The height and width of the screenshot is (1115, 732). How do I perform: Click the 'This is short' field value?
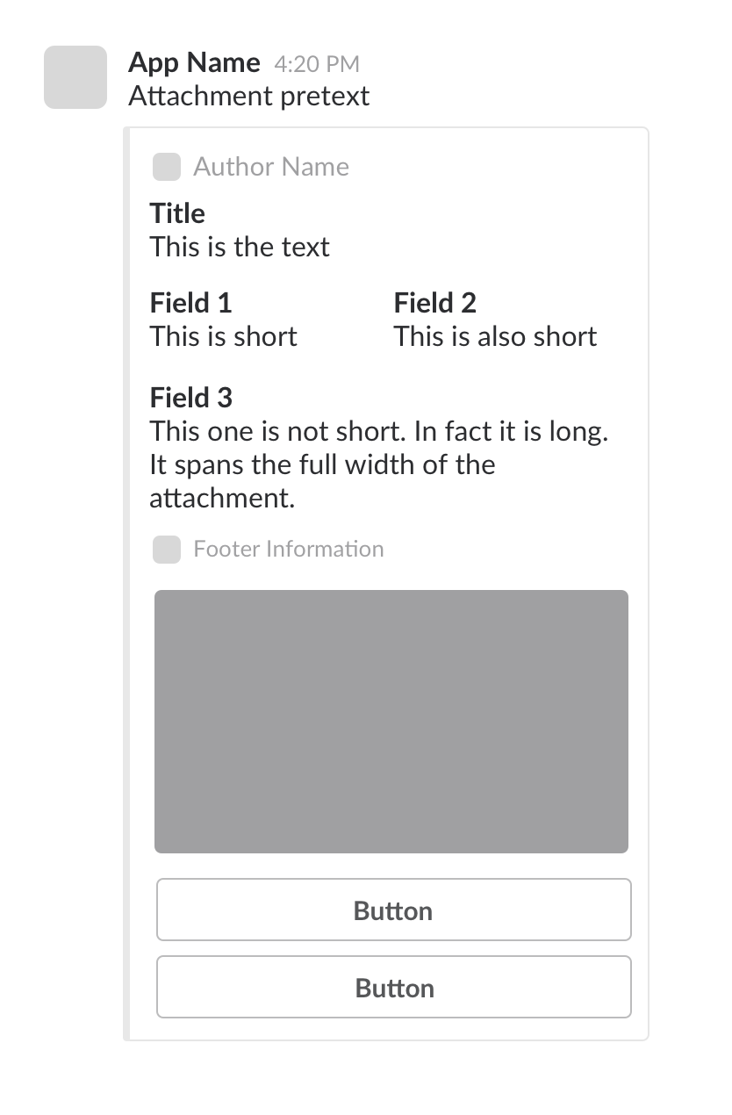(x=224, y=336)
